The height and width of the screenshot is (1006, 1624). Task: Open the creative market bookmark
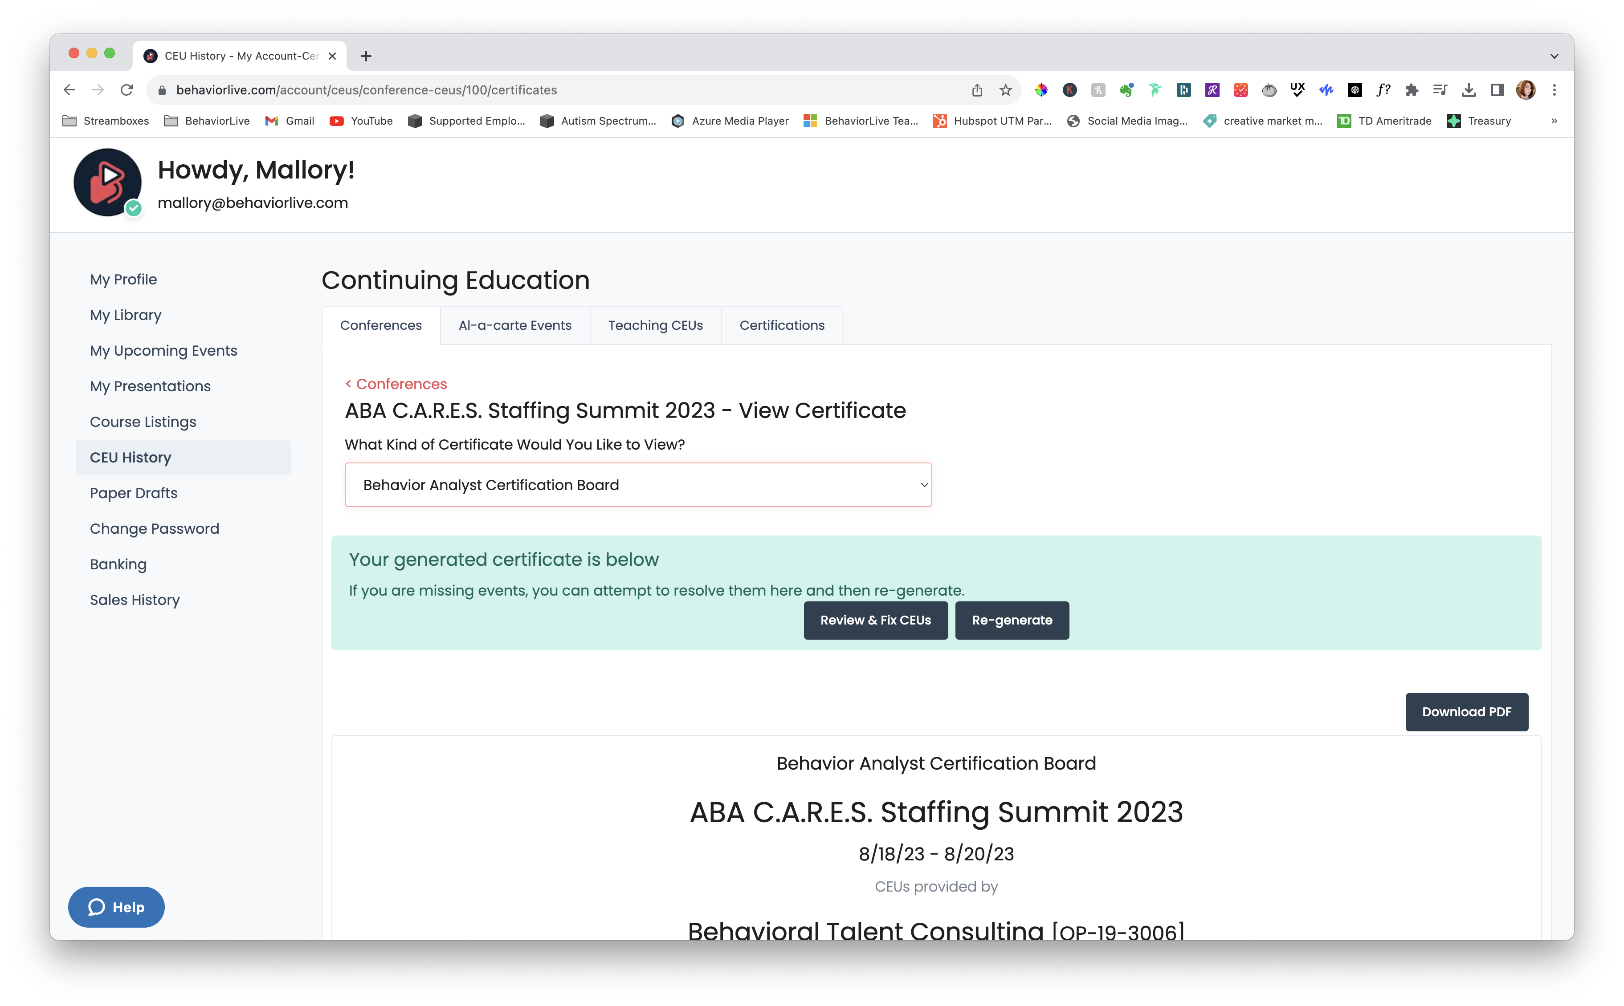[x=1263, y=121]
